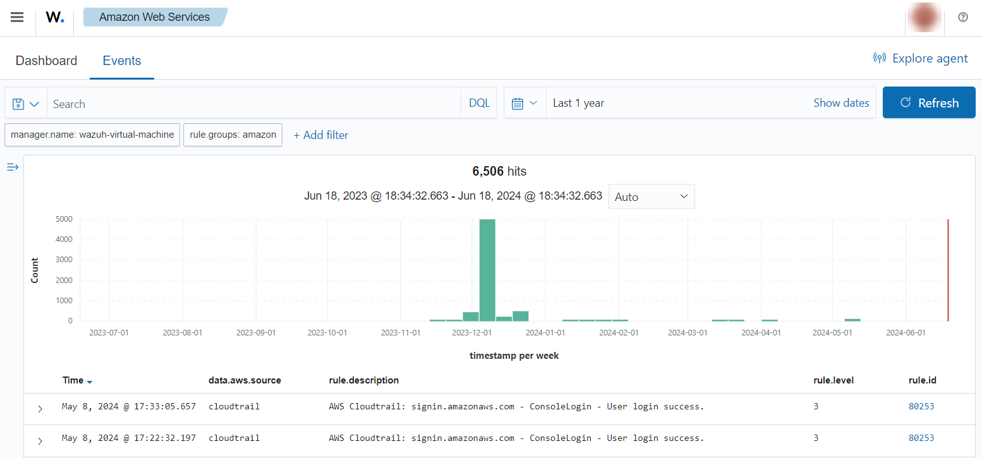982x458 pixels.
Task: Click the rule.groups: amazon filter pill
Action: pyautogui.click(x=233, y=135)
